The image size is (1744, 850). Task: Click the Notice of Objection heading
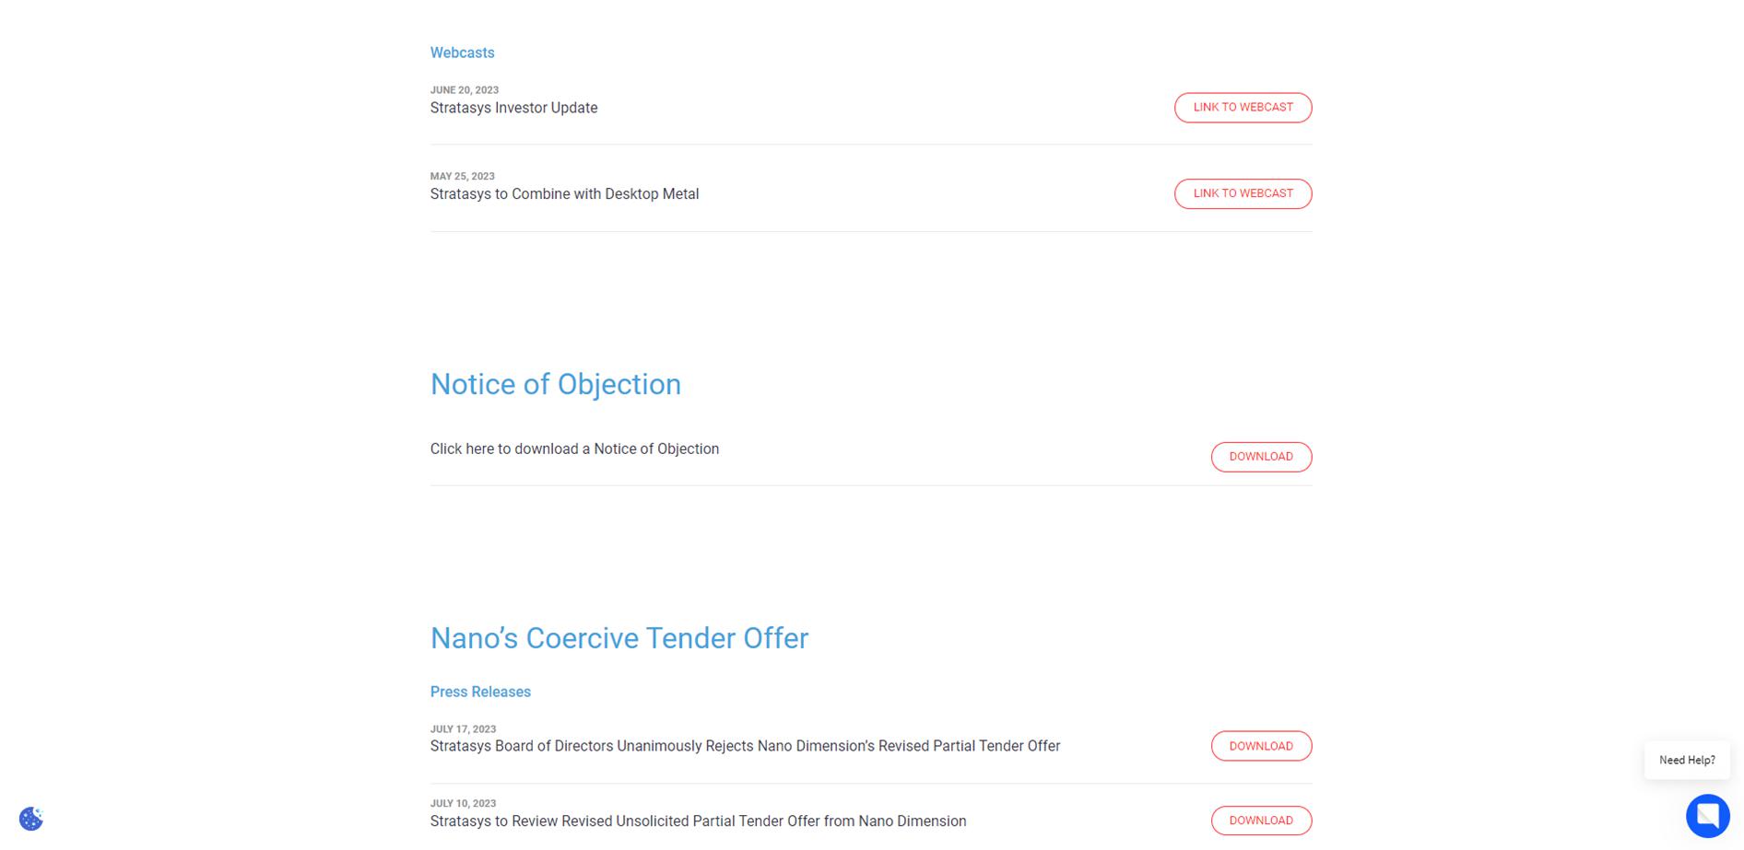tap(555, 384)
